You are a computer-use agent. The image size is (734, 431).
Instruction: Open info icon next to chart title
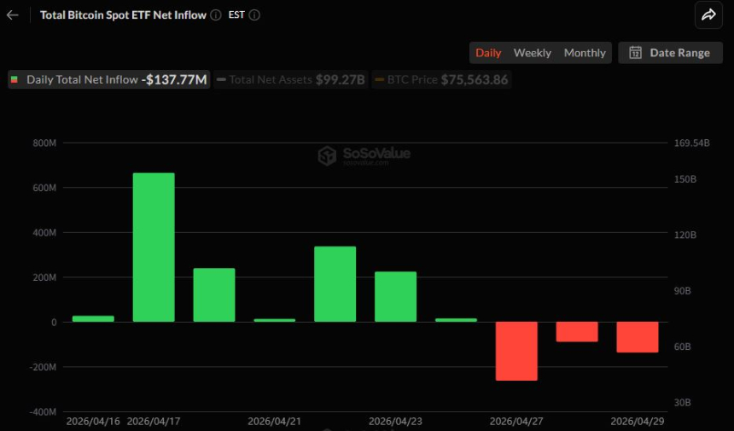point(215,15)
